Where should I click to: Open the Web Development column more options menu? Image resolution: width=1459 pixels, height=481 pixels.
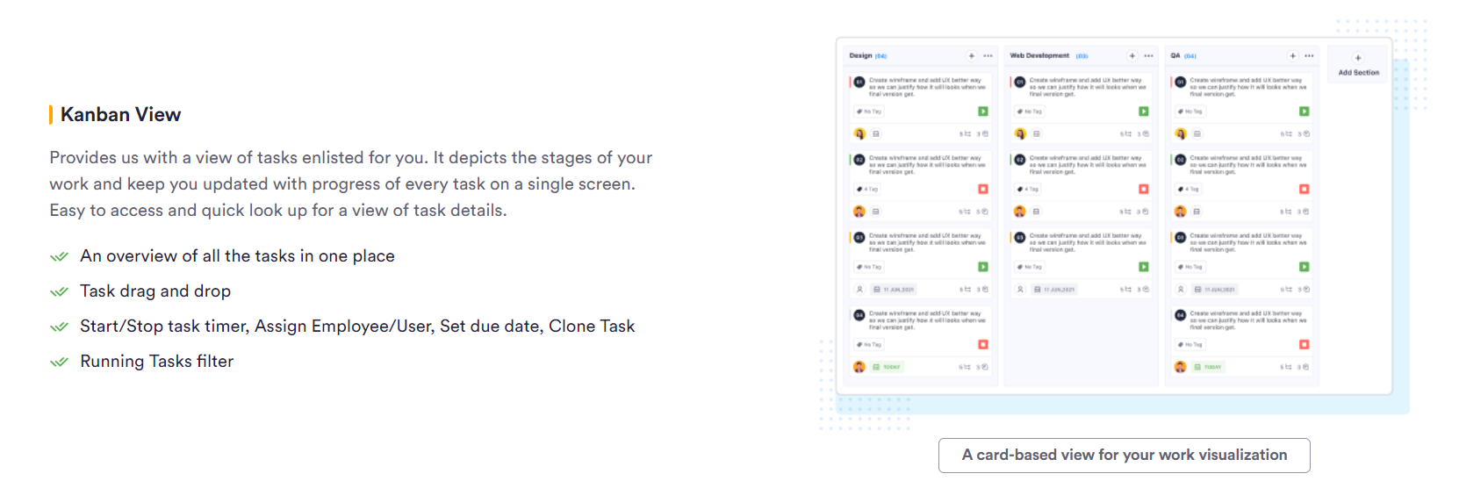click(x=1148, y=55)
